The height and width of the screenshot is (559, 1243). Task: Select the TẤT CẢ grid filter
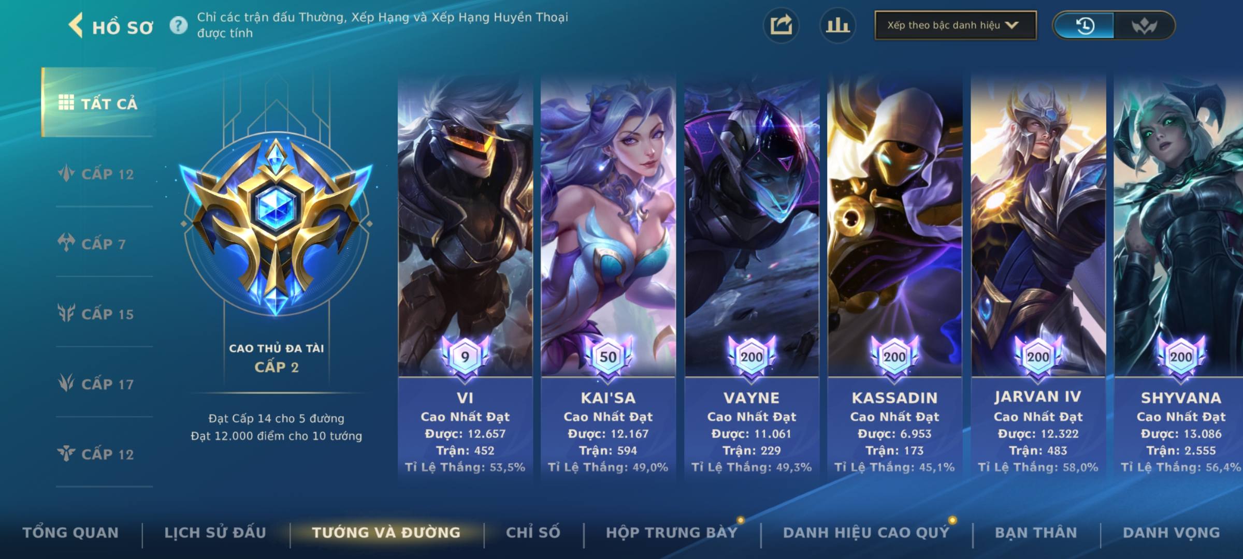98,103
